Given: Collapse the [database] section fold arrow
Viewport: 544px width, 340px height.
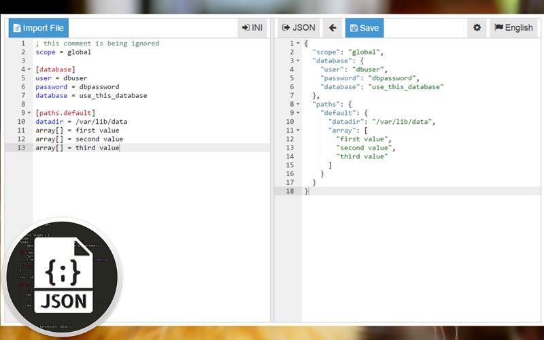Looking at the screenshot, I should (29, 69).
